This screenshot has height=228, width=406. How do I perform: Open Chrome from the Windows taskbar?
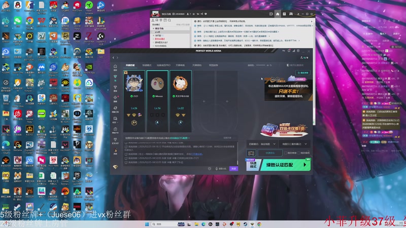(259, 224)
